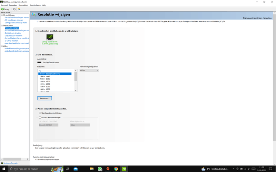276x172 pixels.
Task: Show hidden system tray icons
Action: click(234, 169)
